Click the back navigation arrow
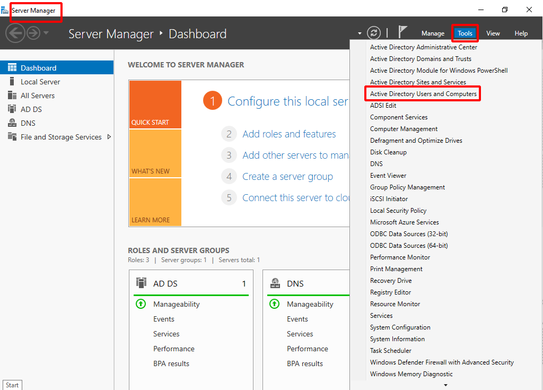The height and width of the screenshot is (390, 543). pos(15,33)
